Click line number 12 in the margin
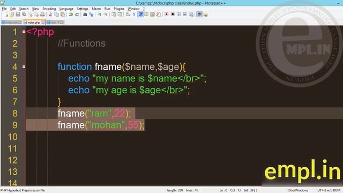The image size is (343, 193). [x=13, y=160]
